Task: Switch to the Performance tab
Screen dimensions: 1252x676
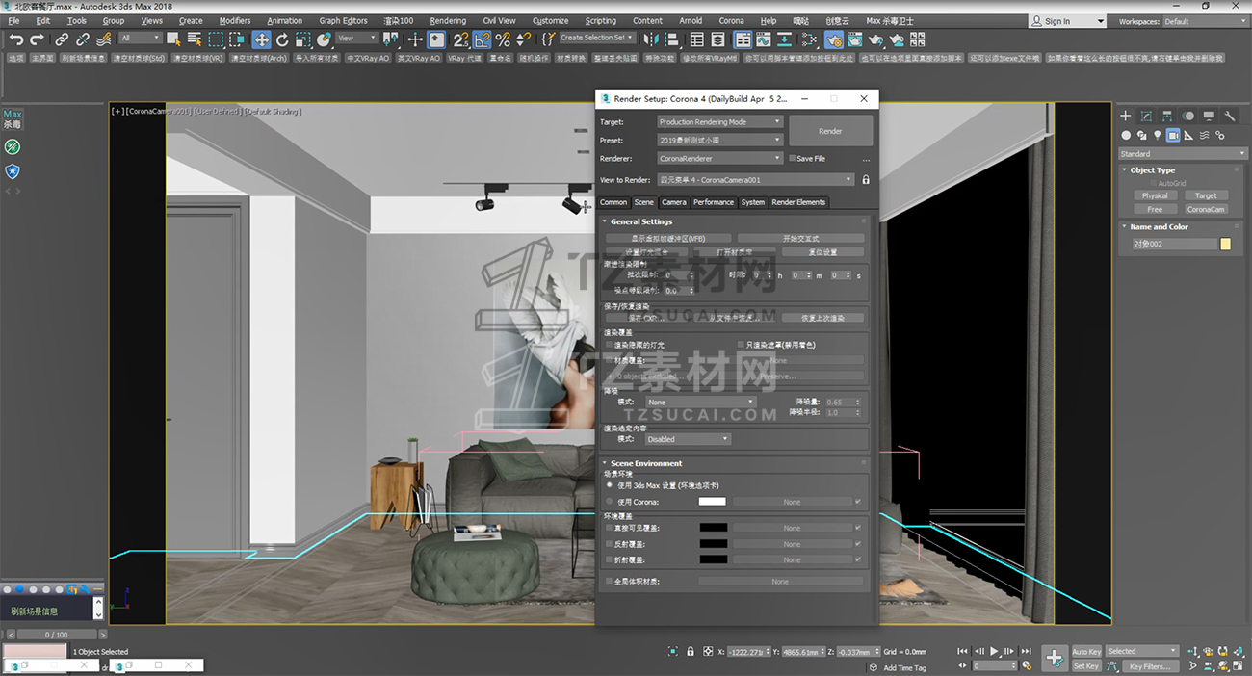Action: click(713, 202)
